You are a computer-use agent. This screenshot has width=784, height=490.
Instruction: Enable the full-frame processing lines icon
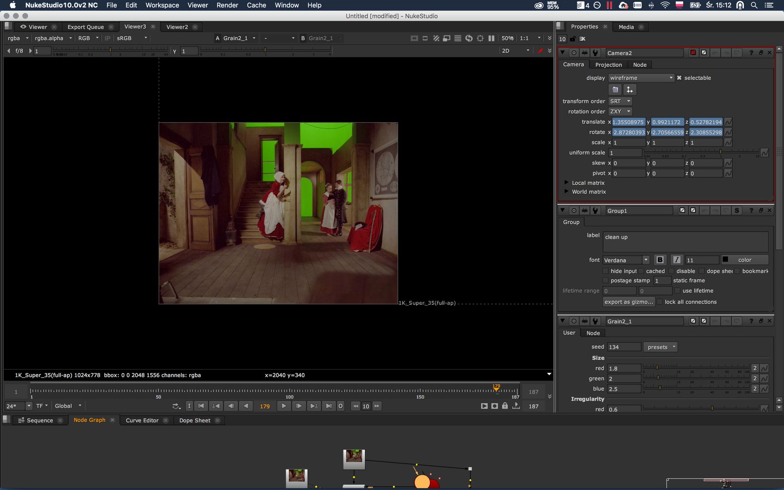458,38
